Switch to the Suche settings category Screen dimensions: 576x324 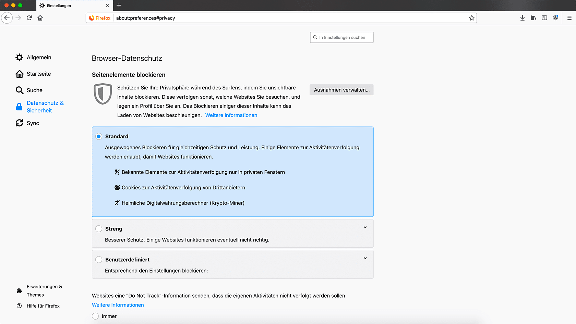point(34,90)
